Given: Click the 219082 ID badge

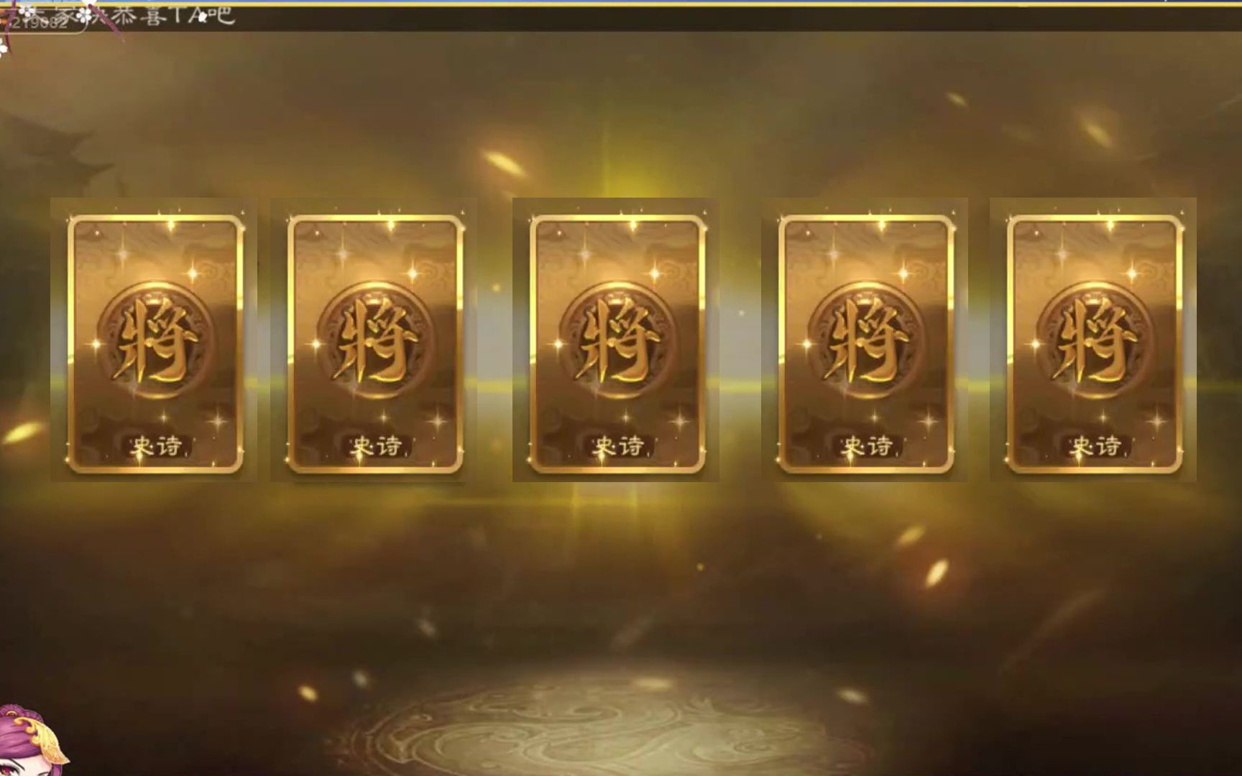Looking at the screenshot, I should tap(40, 23).
